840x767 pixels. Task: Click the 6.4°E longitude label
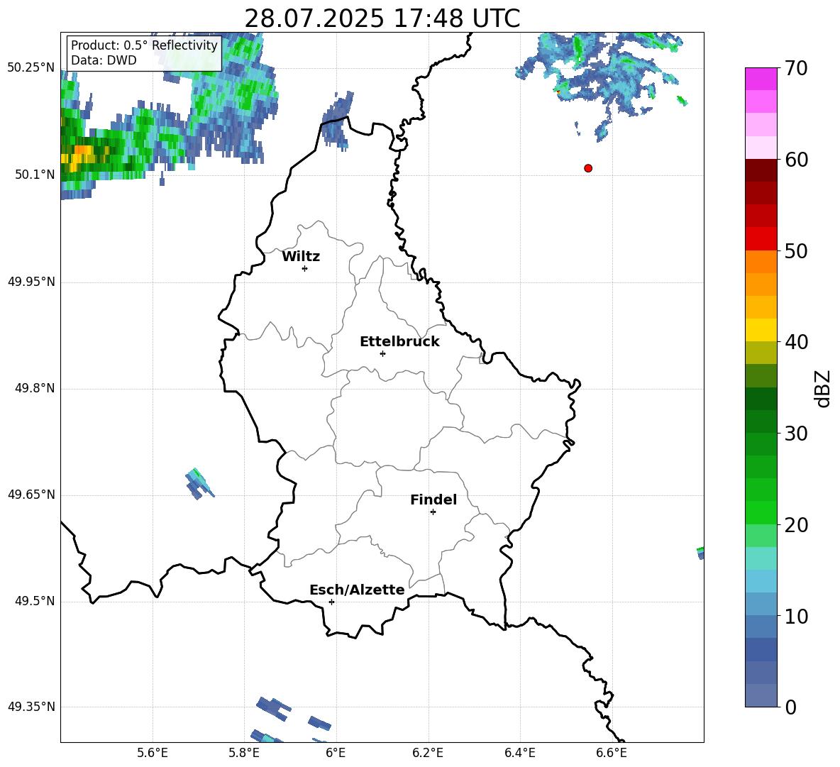coord(519,753)
